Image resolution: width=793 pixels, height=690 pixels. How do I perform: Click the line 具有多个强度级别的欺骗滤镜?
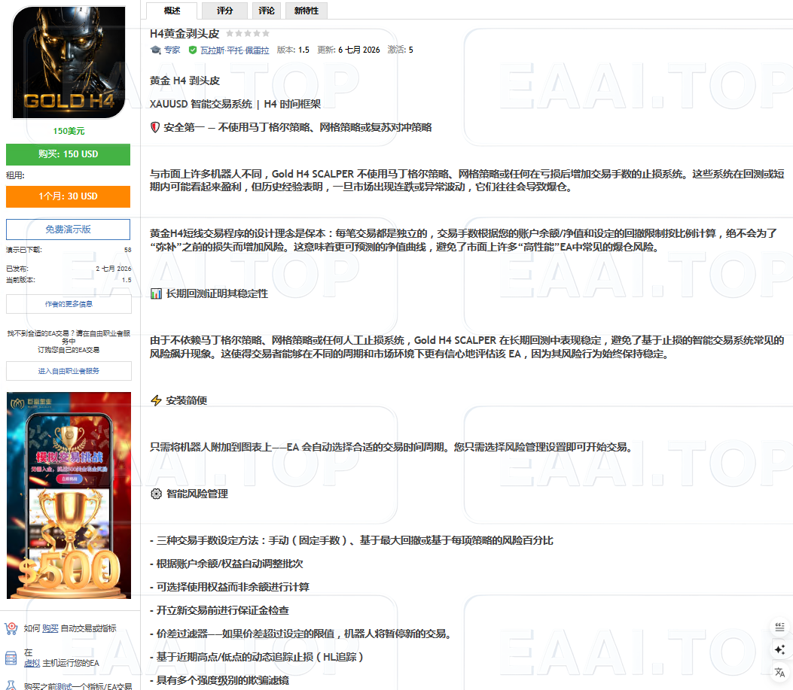click(x=219, y=680)
